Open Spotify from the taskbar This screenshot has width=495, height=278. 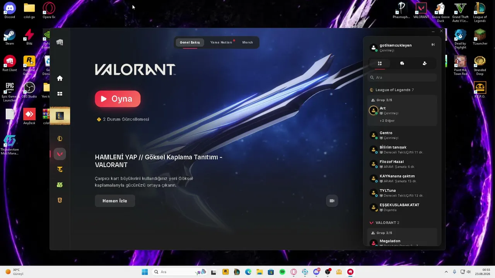[282, 272]
